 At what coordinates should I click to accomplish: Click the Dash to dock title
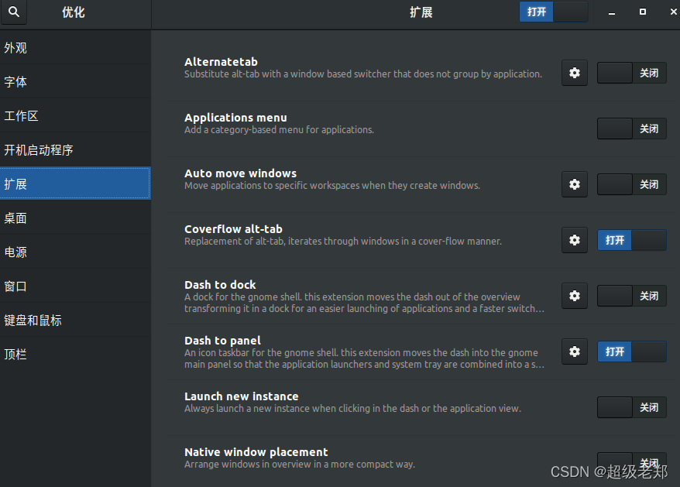220,285
